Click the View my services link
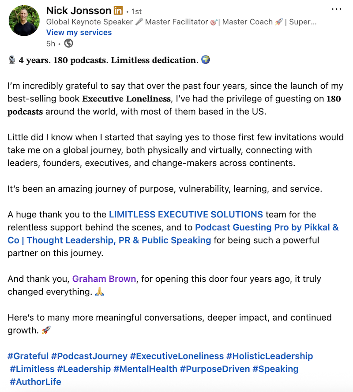This screenshot has width=353, height=392. [79, 33]
